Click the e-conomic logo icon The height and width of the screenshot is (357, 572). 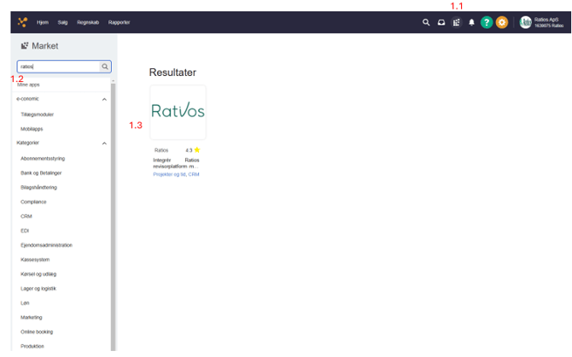coord(22,22)
